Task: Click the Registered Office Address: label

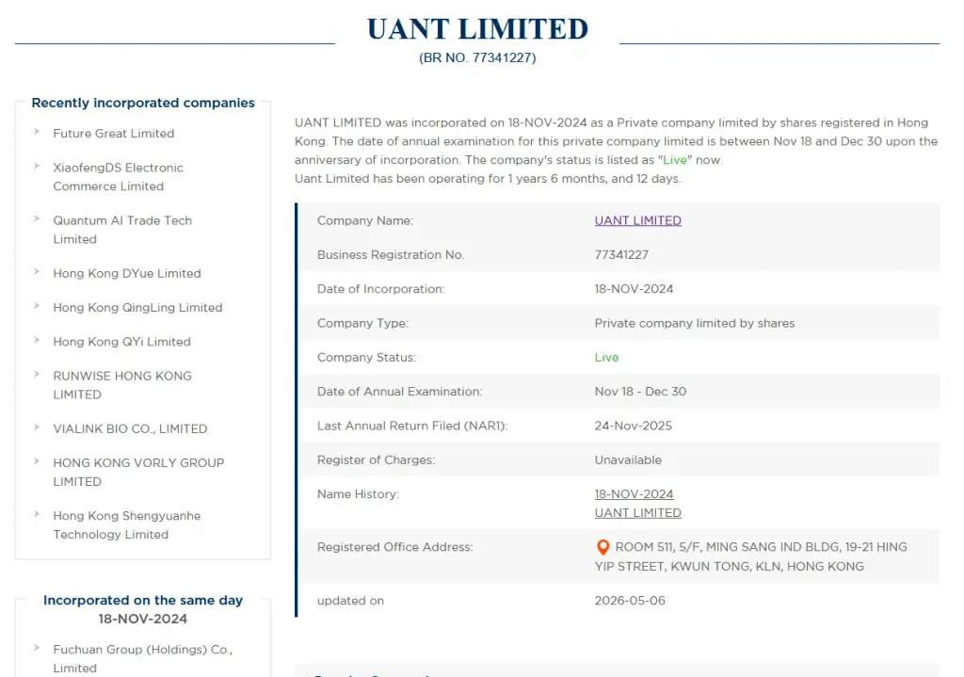Action: tap(395, 547)
